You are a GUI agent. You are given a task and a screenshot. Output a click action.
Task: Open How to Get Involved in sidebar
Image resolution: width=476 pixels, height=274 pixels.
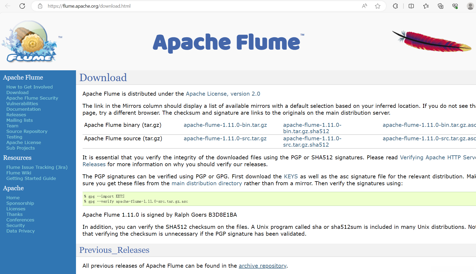coord(29,87)
